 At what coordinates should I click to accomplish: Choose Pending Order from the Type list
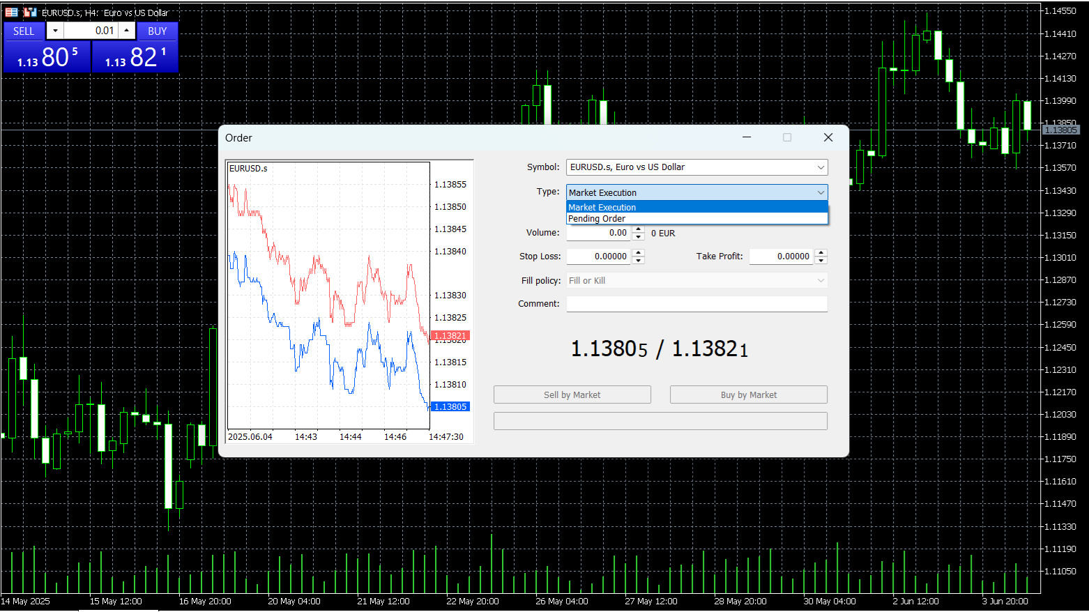(x=697, y=218)
